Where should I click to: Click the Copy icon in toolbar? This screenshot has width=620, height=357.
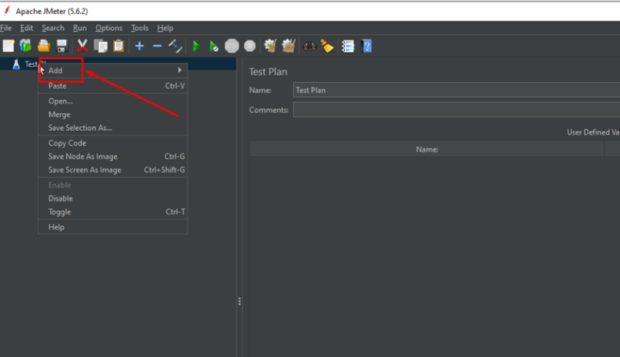[x=101, y=46]
